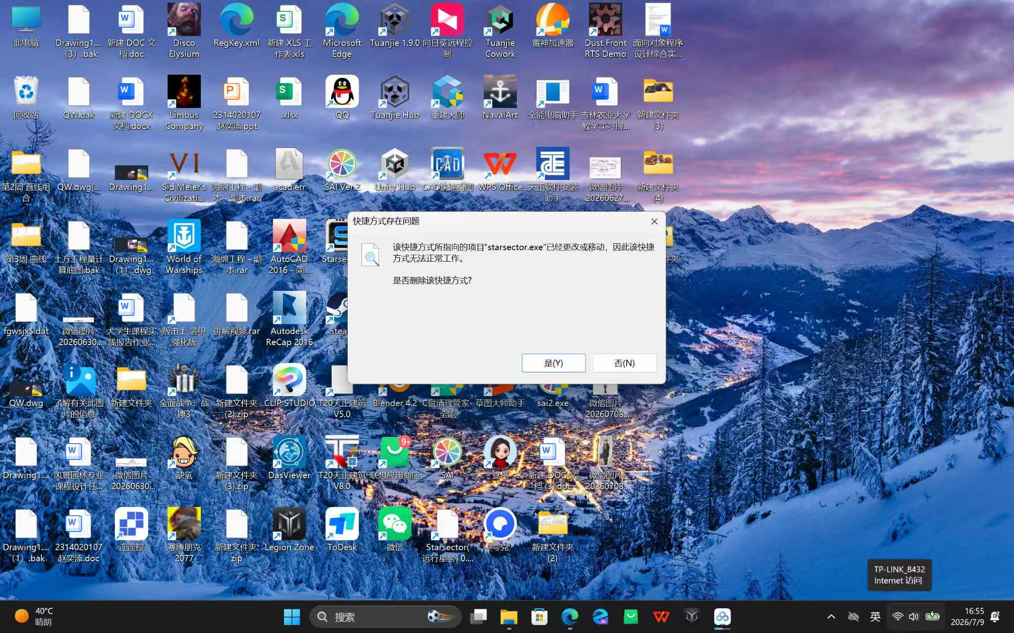Open File Explorer from the taskbar
The image size is (1014, 633).
click(508, 617)
